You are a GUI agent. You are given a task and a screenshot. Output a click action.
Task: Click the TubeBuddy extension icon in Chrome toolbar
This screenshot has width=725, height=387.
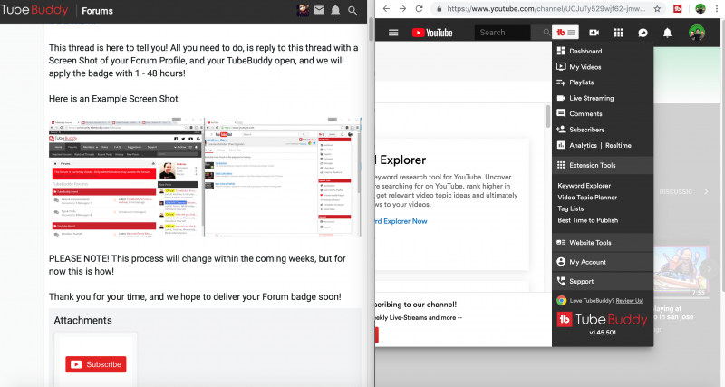(x=676, y=9)
